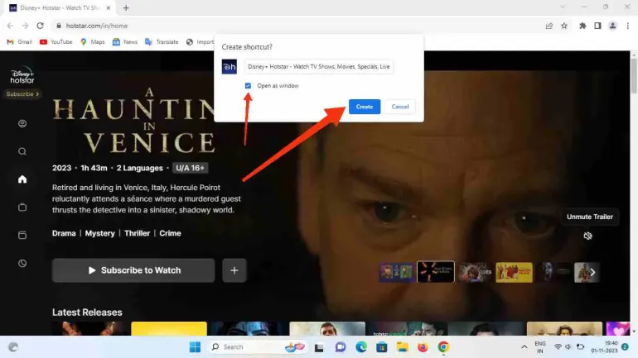Click the browser forward arrow
The image size is (638, 358).
[25, 26]
